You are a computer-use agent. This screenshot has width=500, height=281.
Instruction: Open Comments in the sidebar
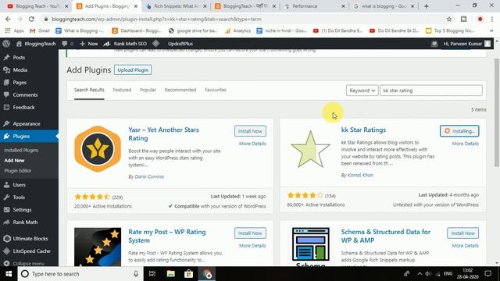(x=25, y=95)
